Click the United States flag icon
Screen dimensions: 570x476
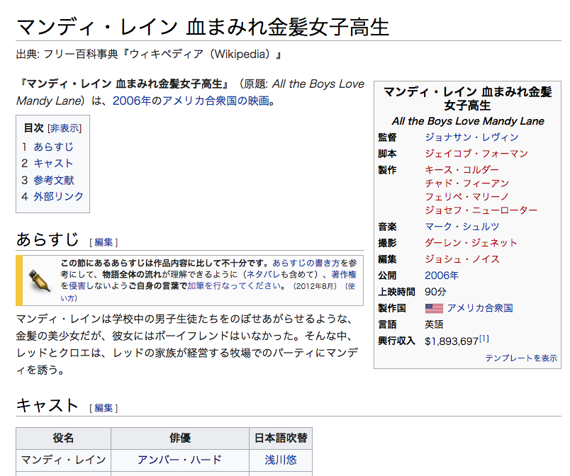click(434, 308)
